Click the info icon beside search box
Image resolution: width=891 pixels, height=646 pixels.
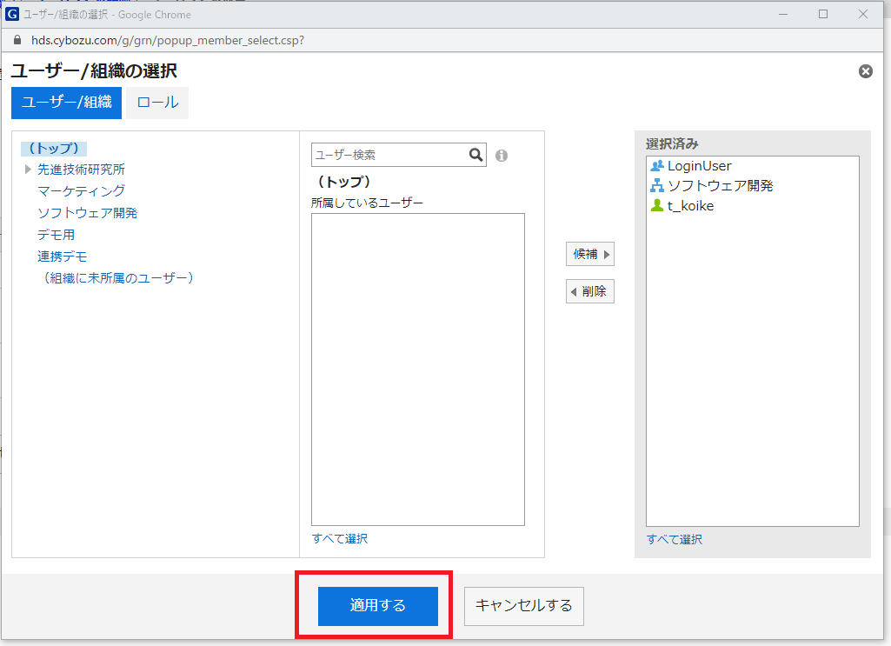[x=502, y=156]
